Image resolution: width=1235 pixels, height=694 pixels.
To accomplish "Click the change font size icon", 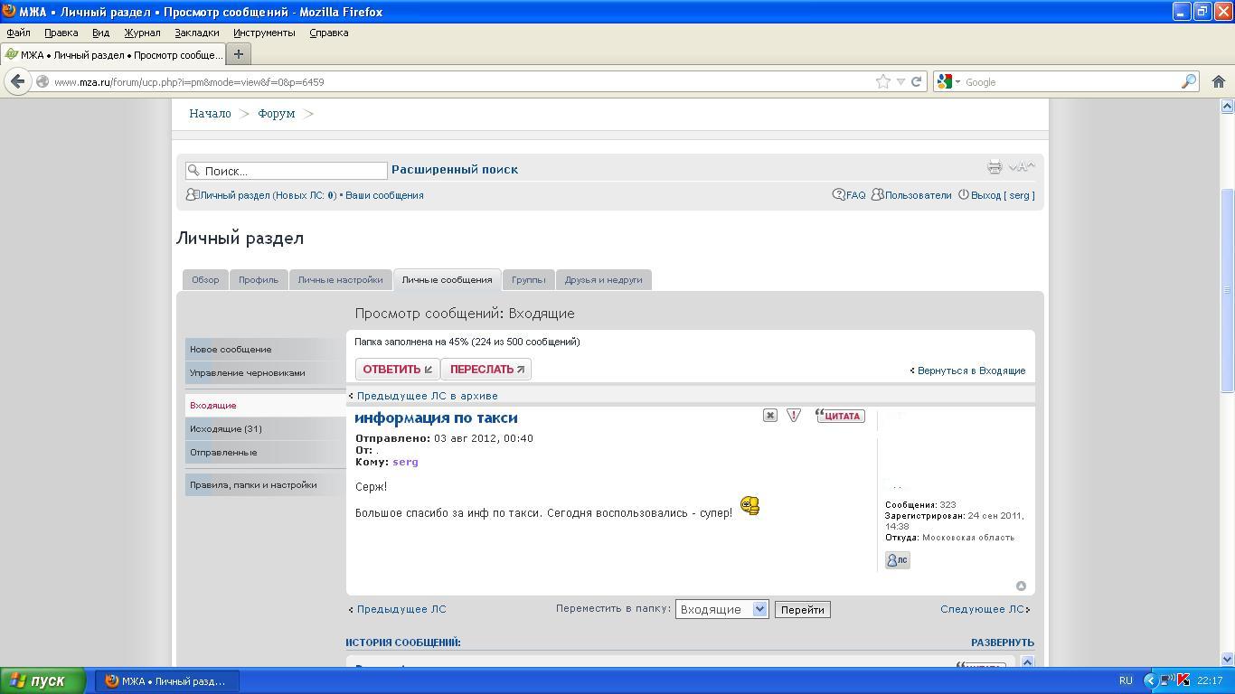I will [x=1022, y=167].
